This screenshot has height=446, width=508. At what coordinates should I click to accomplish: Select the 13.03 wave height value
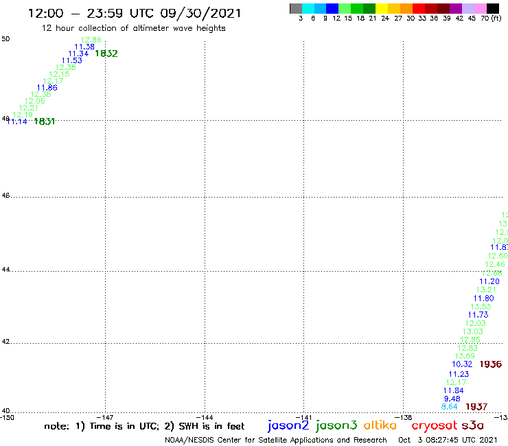click(473, 331)
